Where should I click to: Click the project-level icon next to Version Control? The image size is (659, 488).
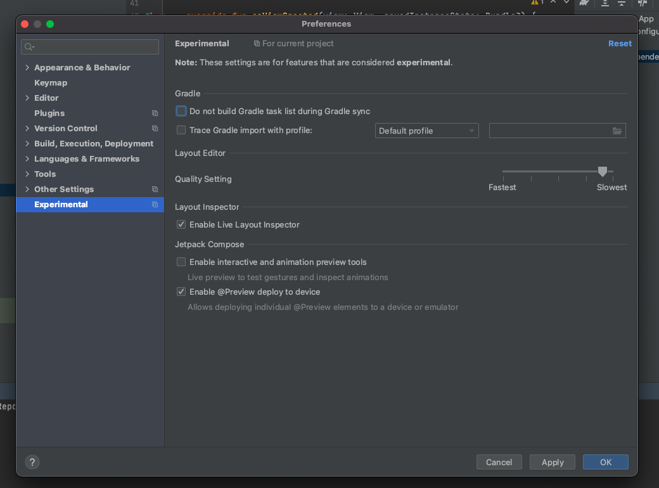(155, 129)
